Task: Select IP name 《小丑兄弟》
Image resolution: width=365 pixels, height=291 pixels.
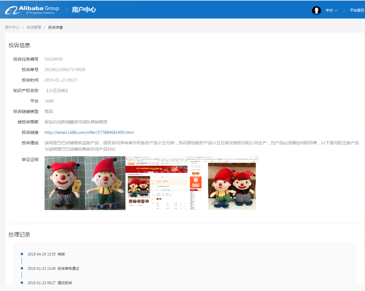Action: (x=56, y=91)
